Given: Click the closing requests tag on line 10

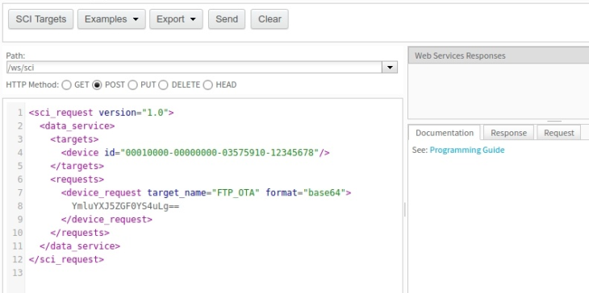Looking at the screenshot, I should (x=80, y=233).
